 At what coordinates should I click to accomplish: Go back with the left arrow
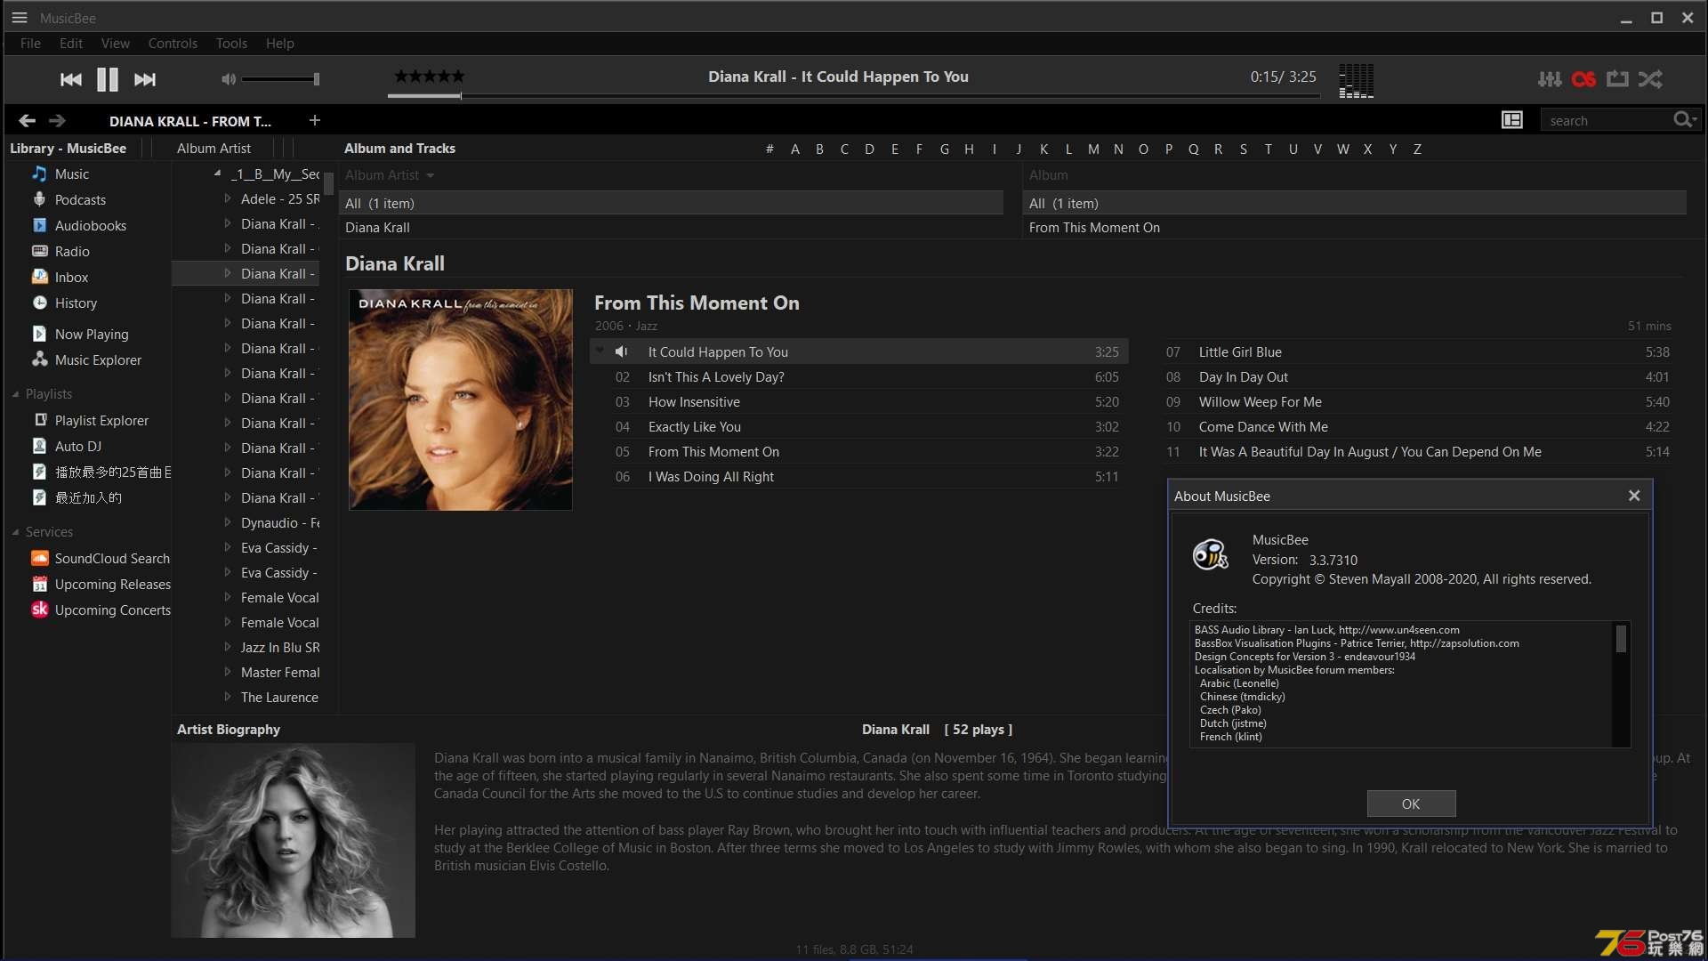(x=28, y=120)
